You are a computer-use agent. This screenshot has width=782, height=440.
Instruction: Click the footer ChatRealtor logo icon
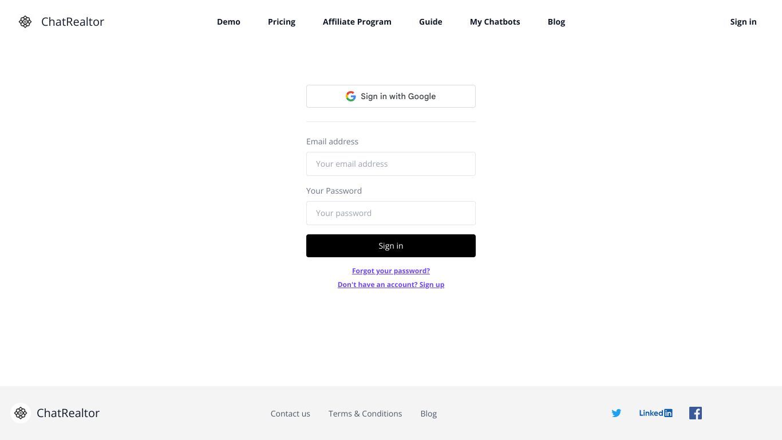coord(21,413)
